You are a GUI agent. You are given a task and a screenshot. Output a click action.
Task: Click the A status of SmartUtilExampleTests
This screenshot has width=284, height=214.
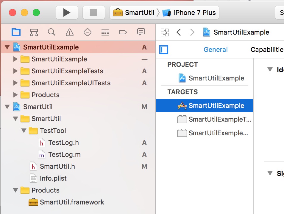point(144,71)
